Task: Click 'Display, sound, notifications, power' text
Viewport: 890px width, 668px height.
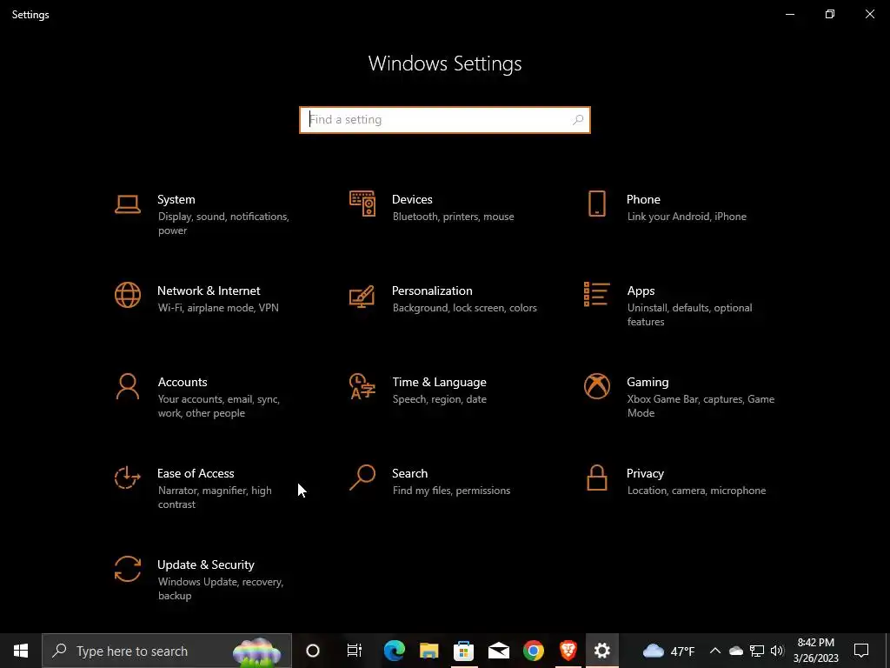Action: tap(223, 224)
